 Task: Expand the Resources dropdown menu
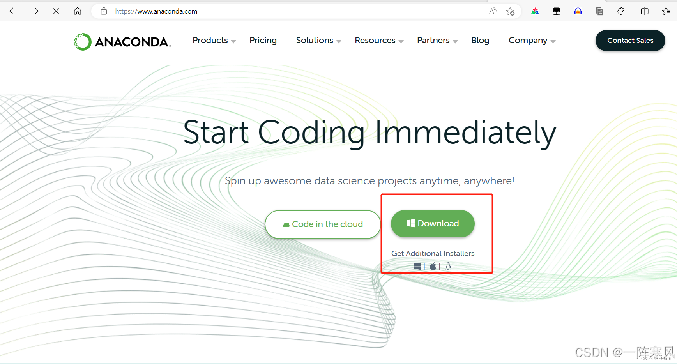coord(379,41)
